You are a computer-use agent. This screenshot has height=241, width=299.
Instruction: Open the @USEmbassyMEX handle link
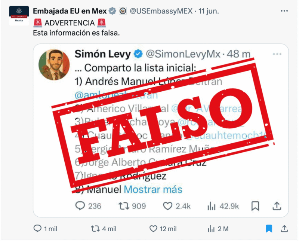pos(161,11)
